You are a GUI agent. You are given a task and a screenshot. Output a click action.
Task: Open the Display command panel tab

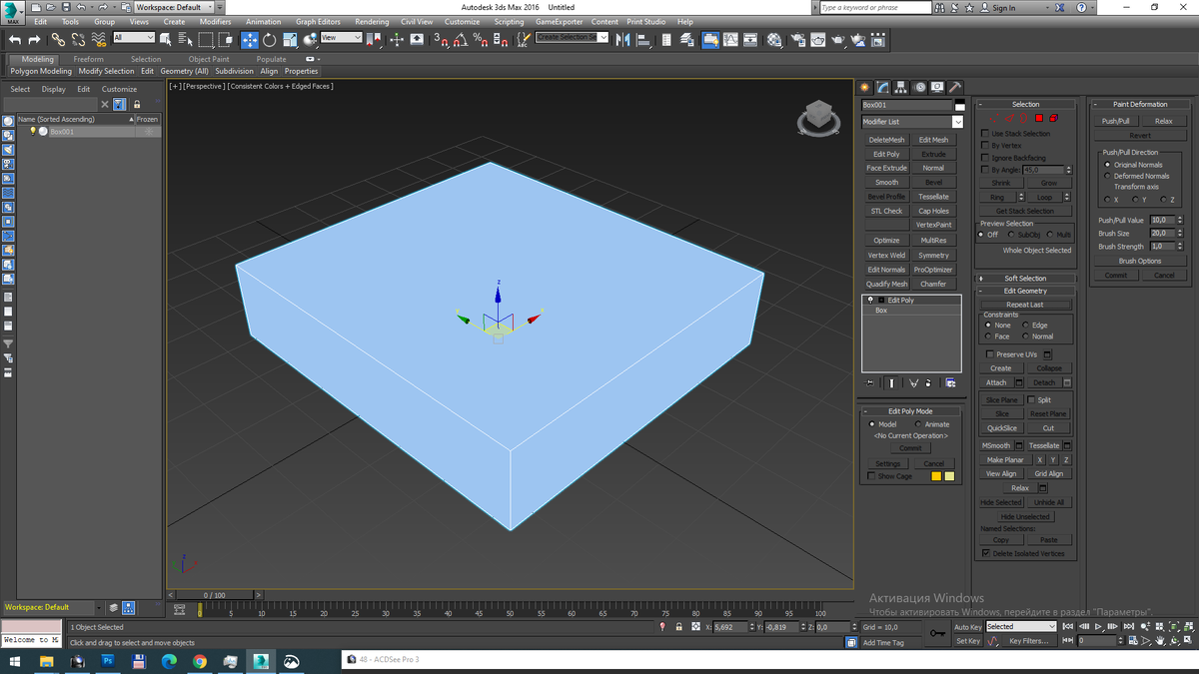pyautogui.click(x=937, y=87)
